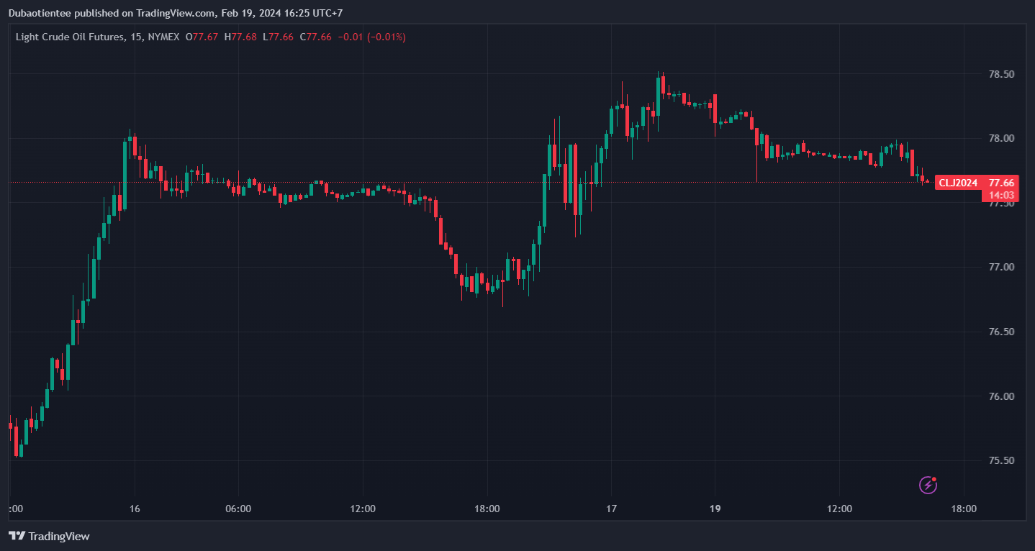Screen dimensions: 1035x551
Task: Click the date label 19 on time axis
Action: 715,509
